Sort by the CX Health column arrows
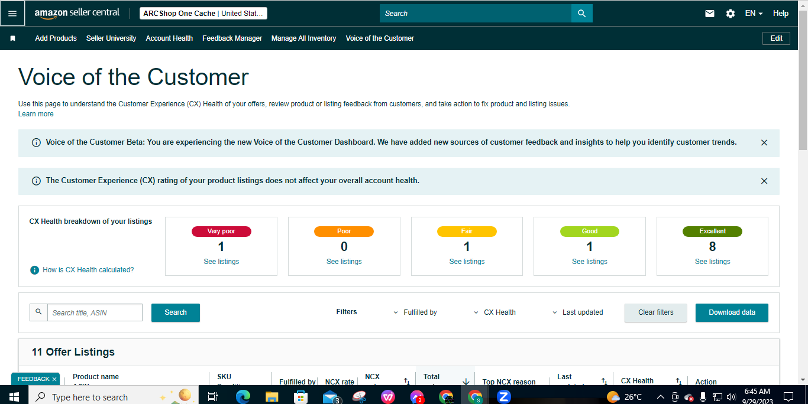Screen dimensions: 808x404 tap(679, 382)
